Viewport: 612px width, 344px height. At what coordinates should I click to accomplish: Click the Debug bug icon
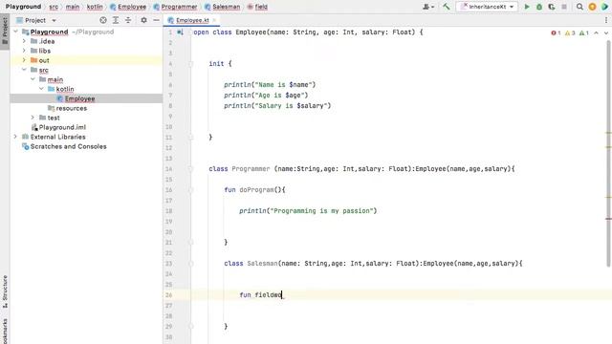point(539,7)
